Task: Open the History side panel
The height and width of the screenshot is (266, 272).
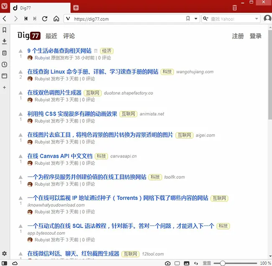Action: (x=4, y=65)
